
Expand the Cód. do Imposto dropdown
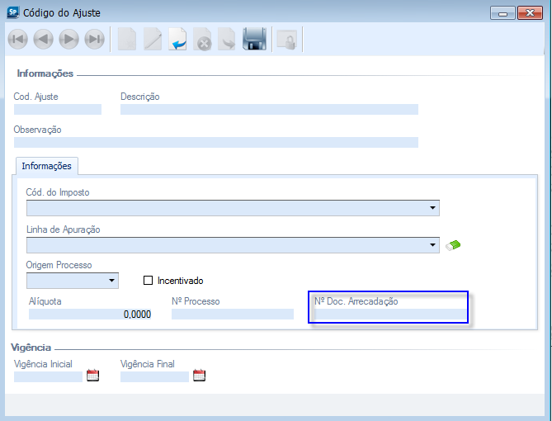pos(432,208)
